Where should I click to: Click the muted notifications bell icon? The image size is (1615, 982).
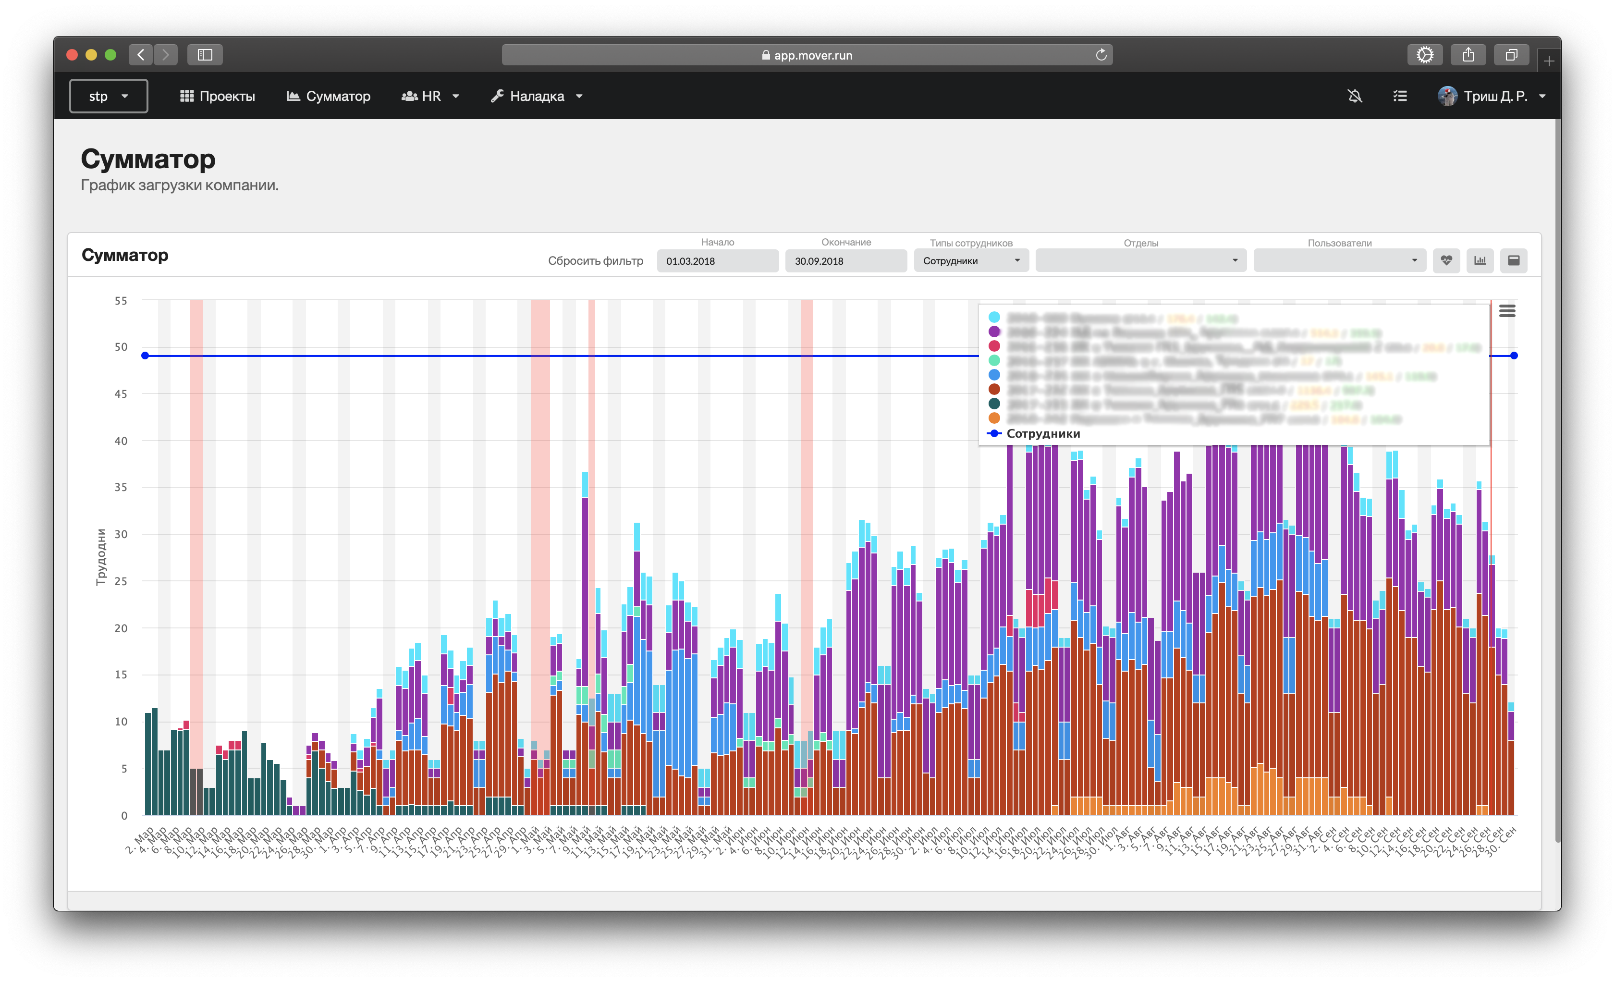1355,97
